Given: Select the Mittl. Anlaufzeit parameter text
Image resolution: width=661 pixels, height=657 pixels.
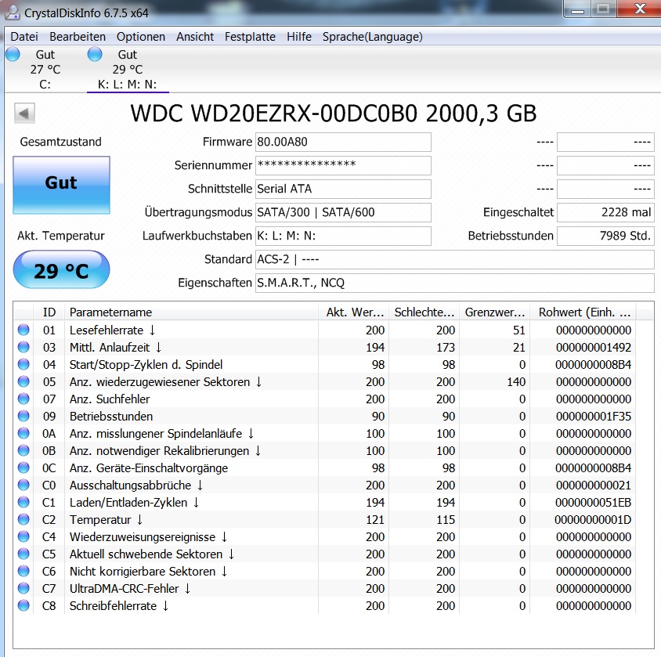Looking at the screenshot, I should point(115,347).
